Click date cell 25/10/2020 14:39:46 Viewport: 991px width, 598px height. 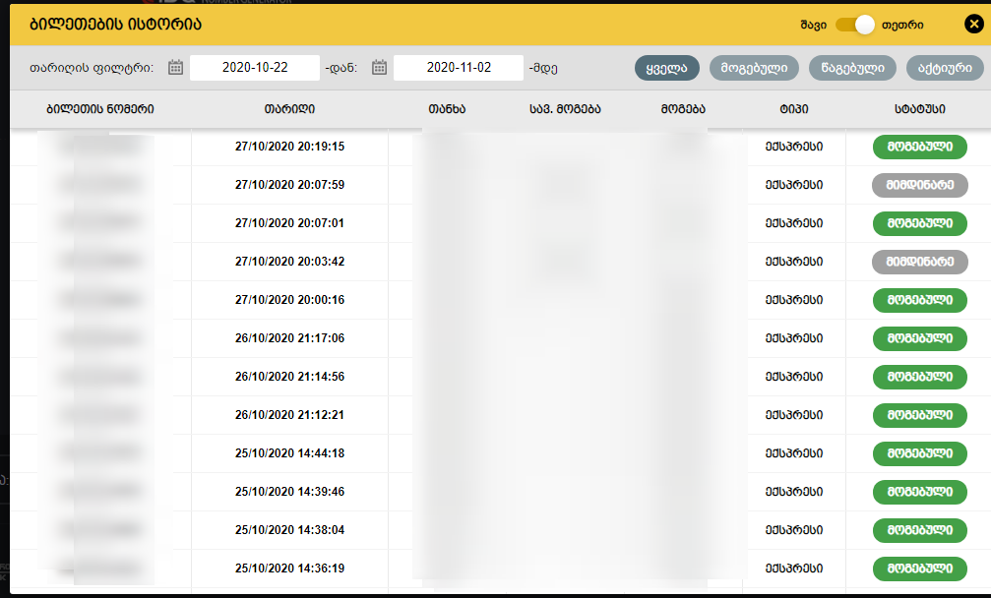[x=289, y=491]
